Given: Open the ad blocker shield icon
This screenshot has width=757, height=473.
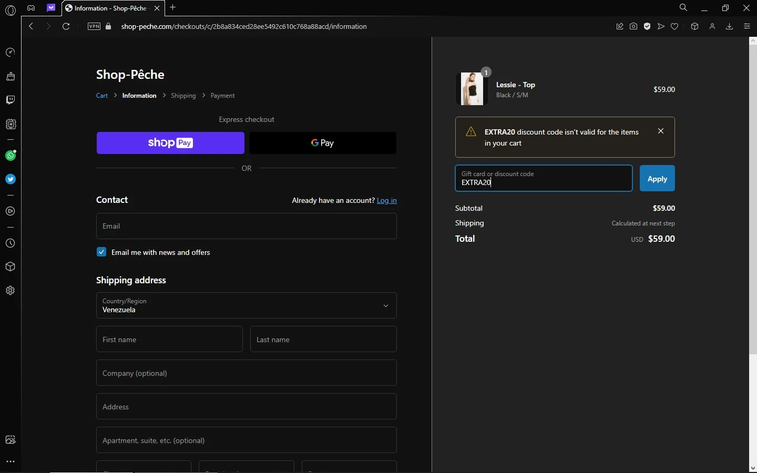Looking at the screenshot, I should [647, 26].
